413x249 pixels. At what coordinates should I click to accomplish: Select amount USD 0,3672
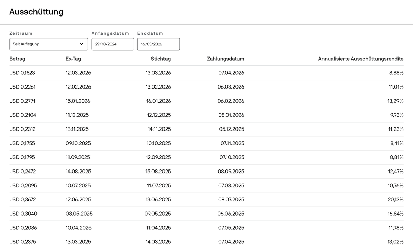coord(23,200)
